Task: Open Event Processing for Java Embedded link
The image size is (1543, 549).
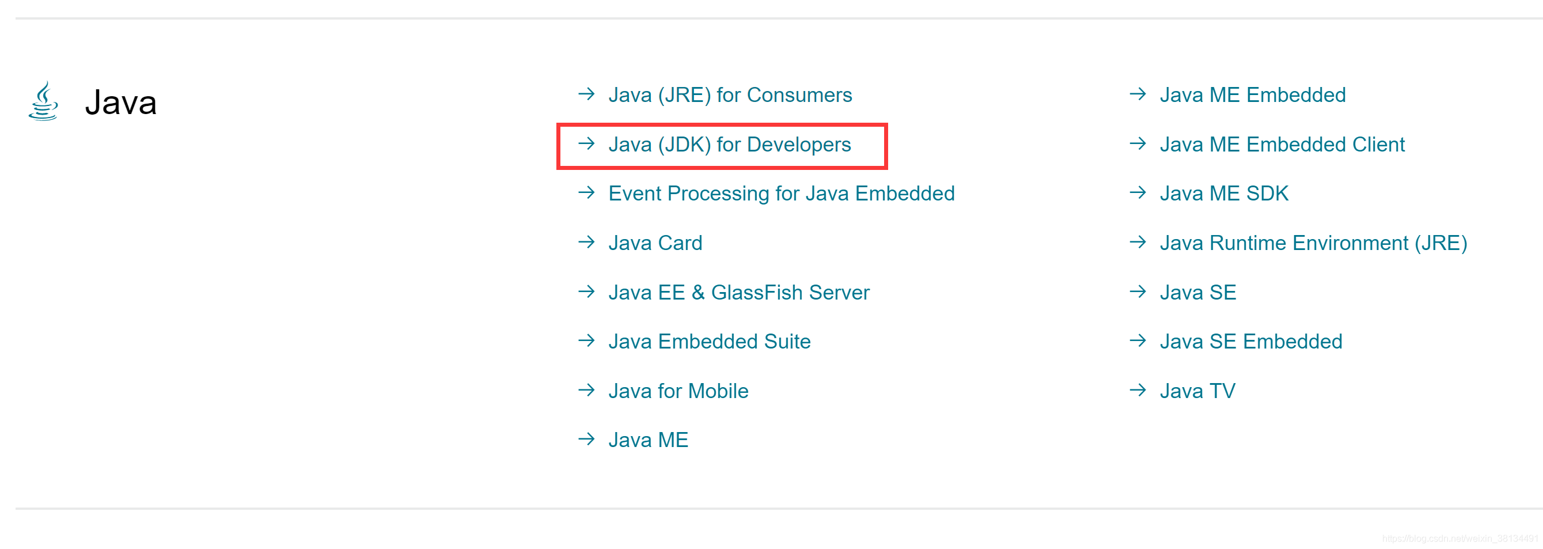Action: point(781,194)
